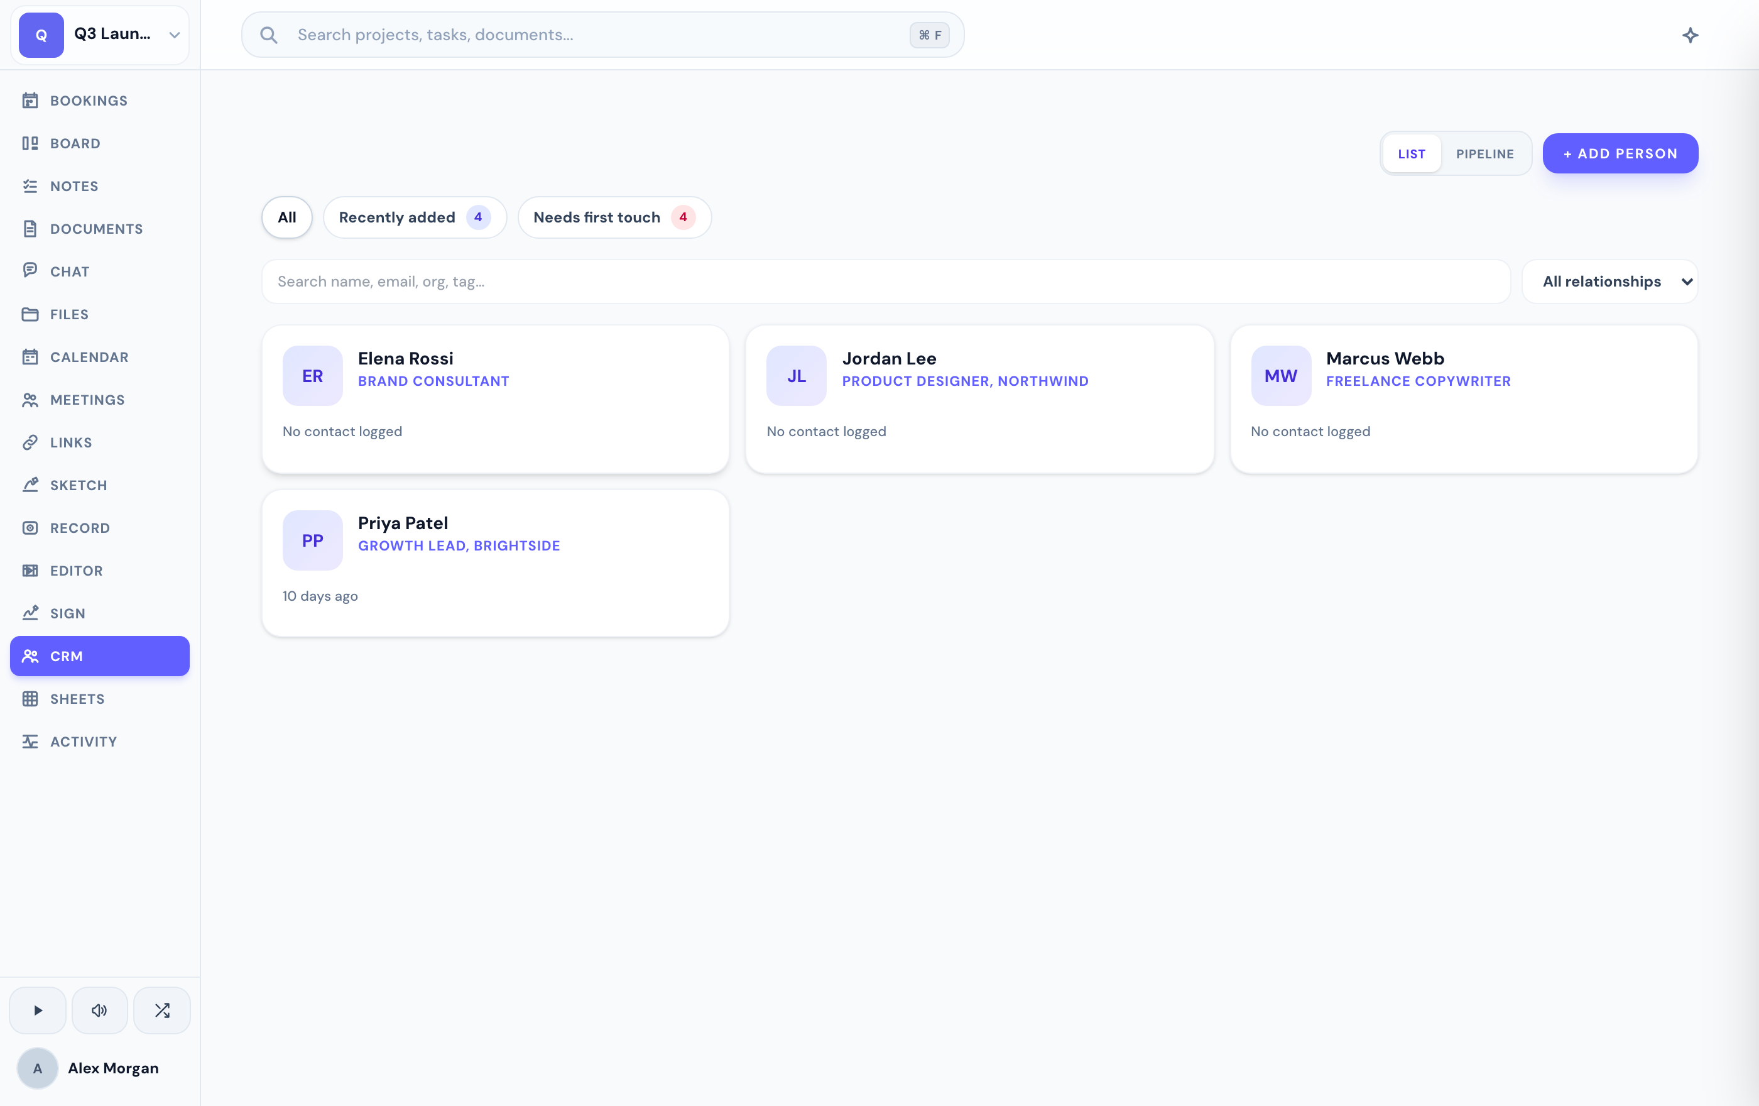The height and width of the screenshot is (1106, 1759).
Task: Open Elena Rossi's contact name
Action: click(405, 358)
